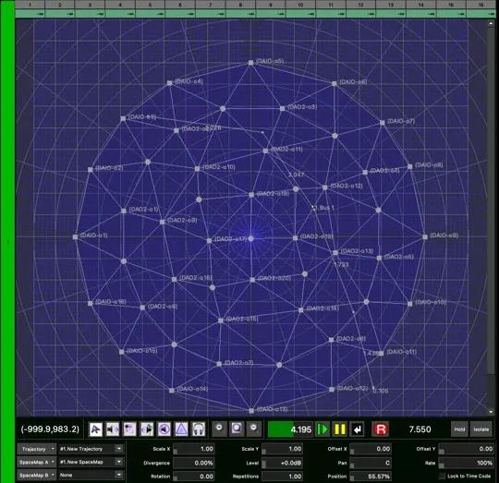The height and width of the screenshot is (483, 499).
Task: Choose the triangle triset tool
Action: tap(181, 429)
